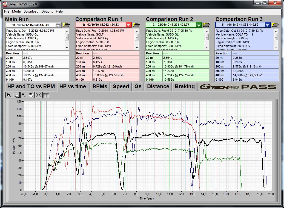Click Comparison Run 1 200 m value 9,729s
This screenshot has width=284, height=208.
(116, 66)
